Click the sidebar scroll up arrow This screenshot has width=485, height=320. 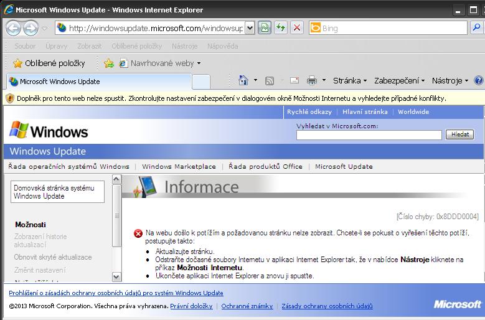point(116,179)
